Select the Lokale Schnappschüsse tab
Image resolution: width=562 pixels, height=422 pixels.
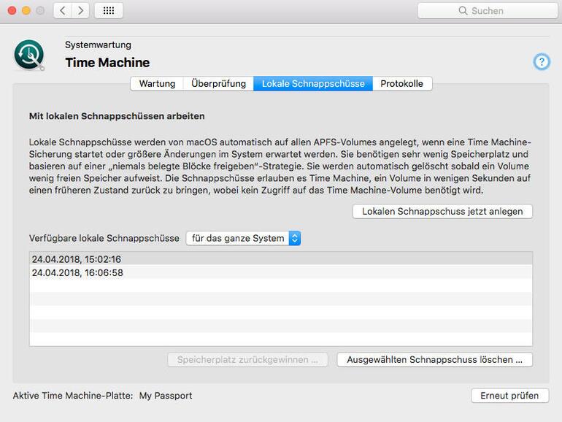(x=313, y=83)
